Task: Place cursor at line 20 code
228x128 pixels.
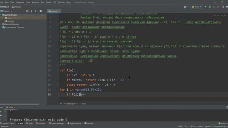Action: pos(76,95)
